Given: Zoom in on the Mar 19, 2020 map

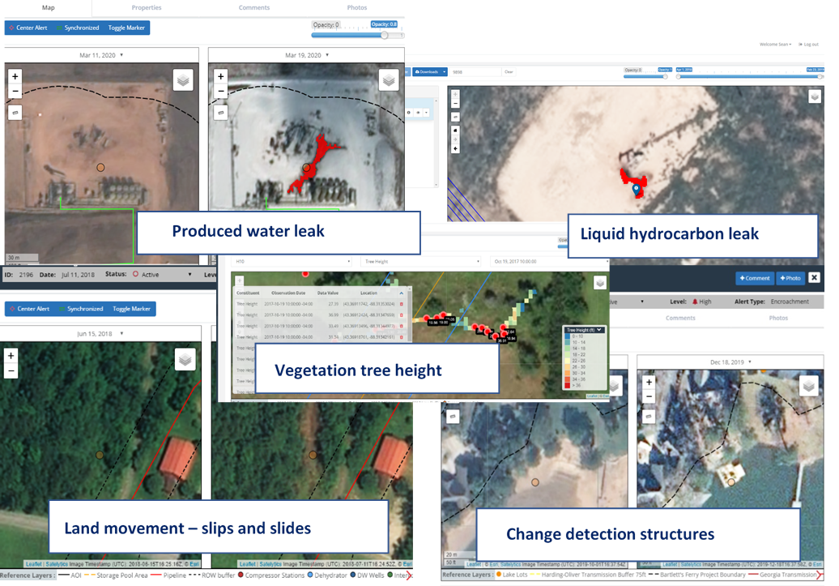Looking at the screenshot, I should coord(220,77).
